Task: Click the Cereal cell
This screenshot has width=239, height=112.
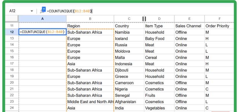Action: click(159, 58)
